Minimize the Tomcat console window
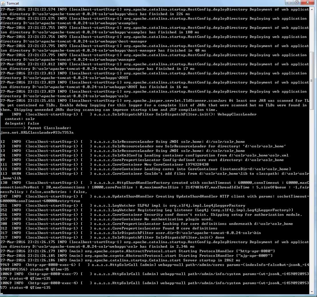 point(289,2)
